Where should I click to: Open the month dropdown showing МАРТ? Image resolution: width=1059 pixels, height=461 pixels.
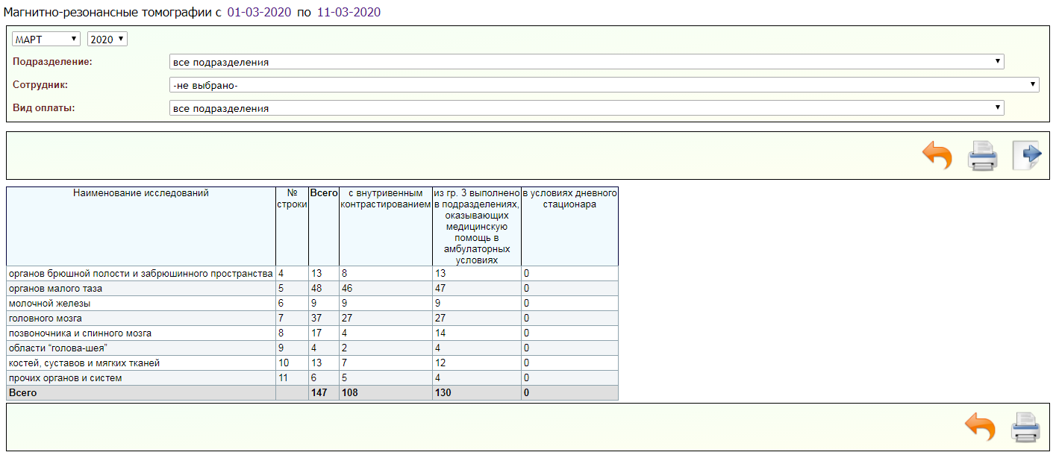46,40
